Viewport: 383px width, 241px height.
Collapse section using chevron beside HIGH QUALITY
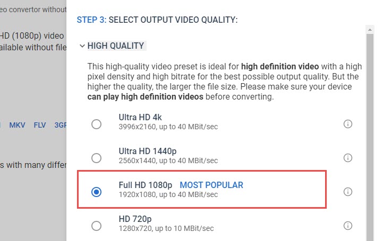82,46
